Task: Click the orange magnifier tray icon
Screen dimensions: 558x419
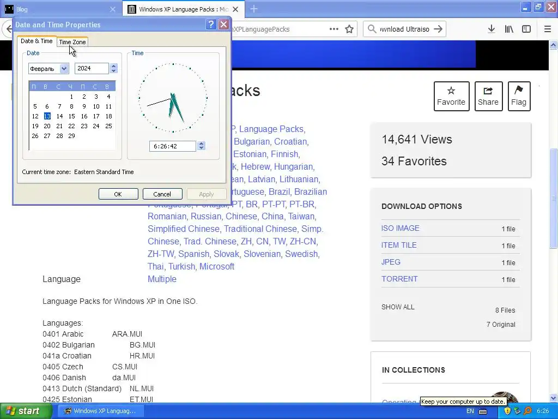Action: point(527,411)
